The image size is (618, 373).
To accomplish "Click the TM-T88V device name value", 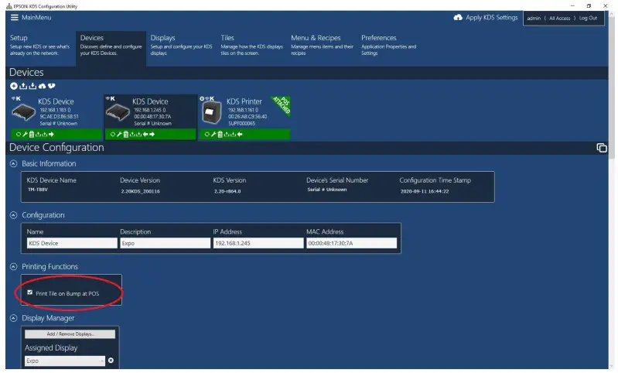I will pyautogui.click(x=38, y=190).
